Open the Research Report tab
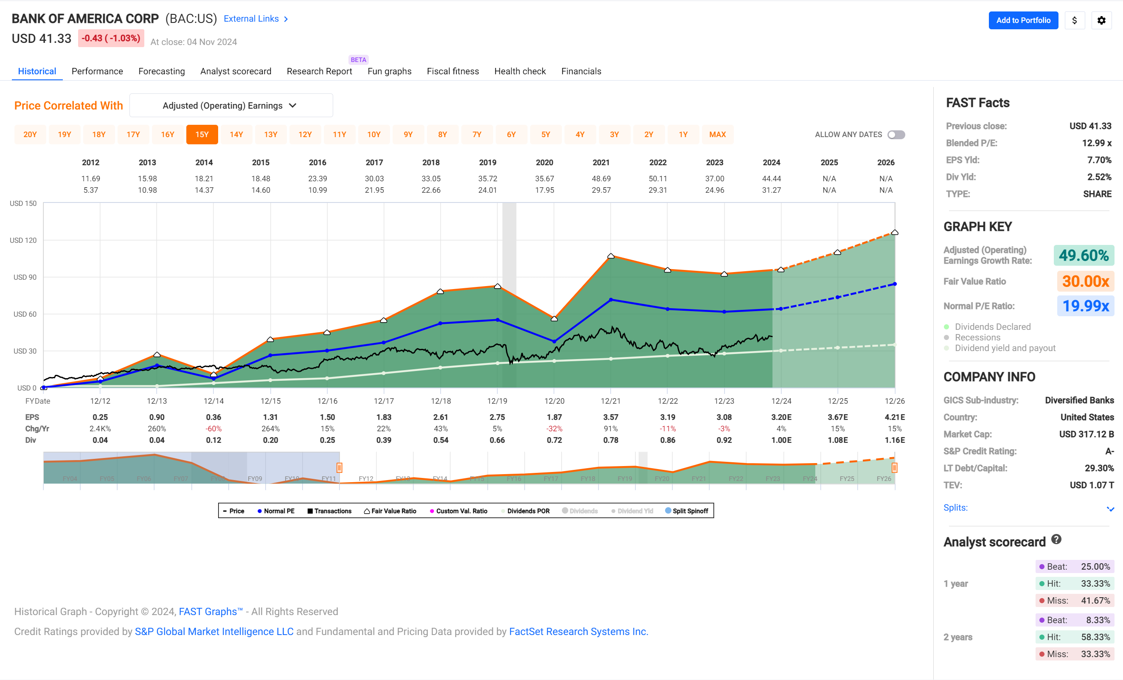 319,71
